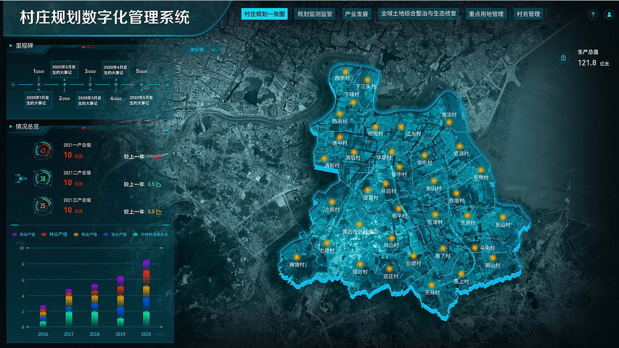Toggle 渔业产值 legend series
The image size is (619, 348).
click(x=116, y=234)
